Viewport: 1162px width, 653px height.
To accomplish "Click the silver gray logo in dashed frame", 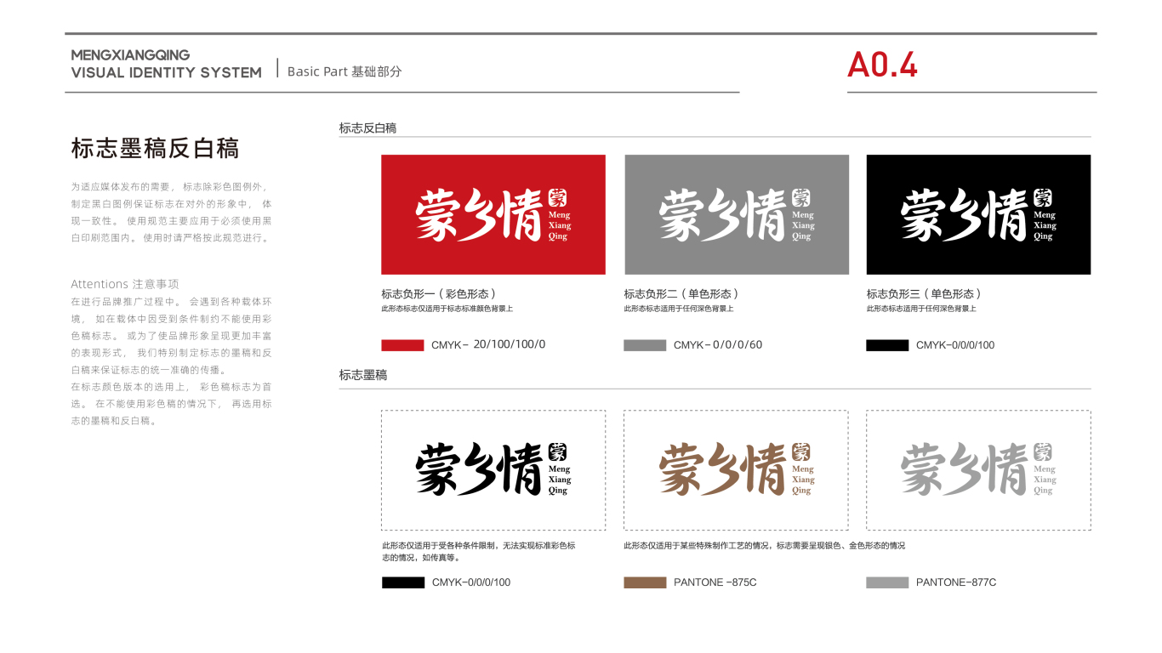I will (978, 470).
